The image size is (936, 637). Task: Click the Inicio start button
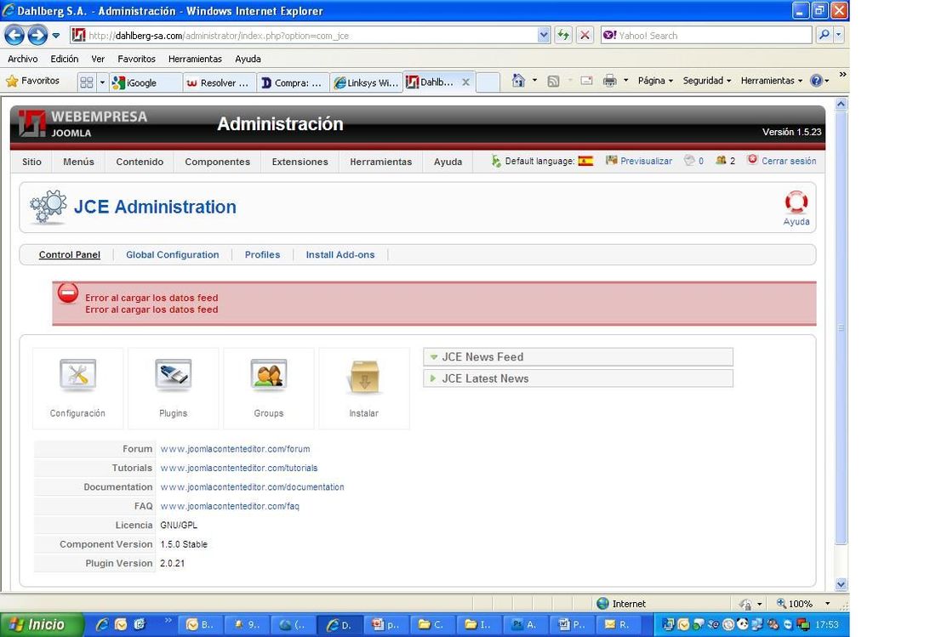pyautogui.click(x=41, y=624)
